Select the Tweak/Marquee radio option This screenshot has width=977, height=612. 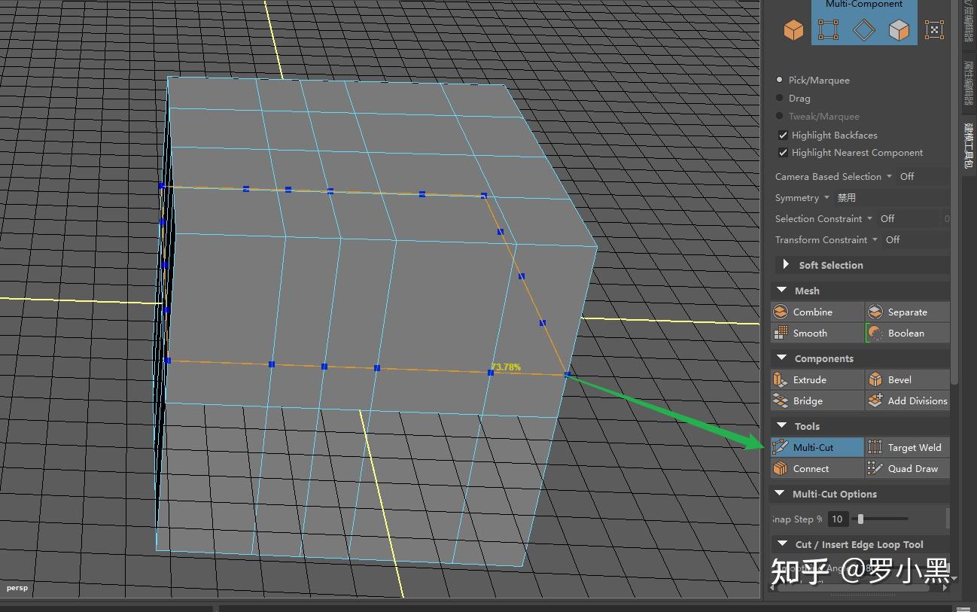[x=780, y=116]
